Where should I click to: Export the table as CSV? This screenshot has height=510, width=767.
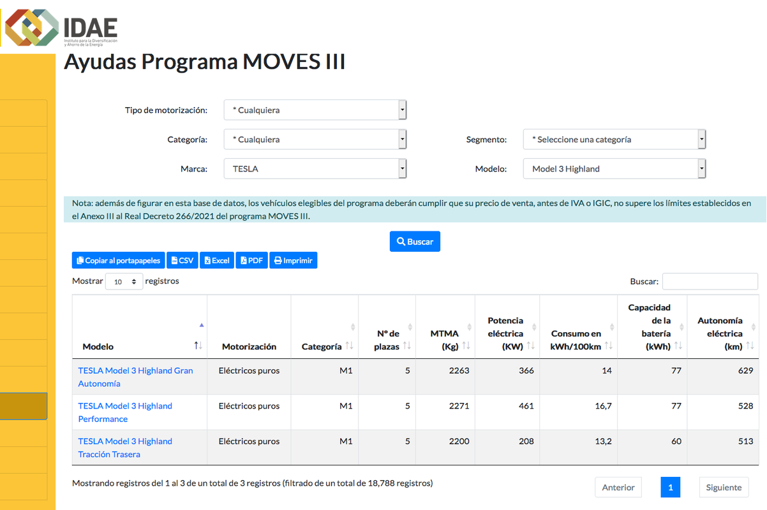[182, 260]
